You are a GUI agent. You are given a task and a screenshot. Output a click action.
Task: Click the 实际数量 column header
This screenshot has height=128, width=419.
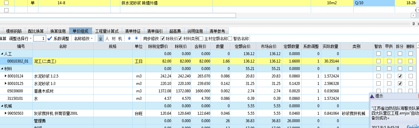(x=330, y=46)
